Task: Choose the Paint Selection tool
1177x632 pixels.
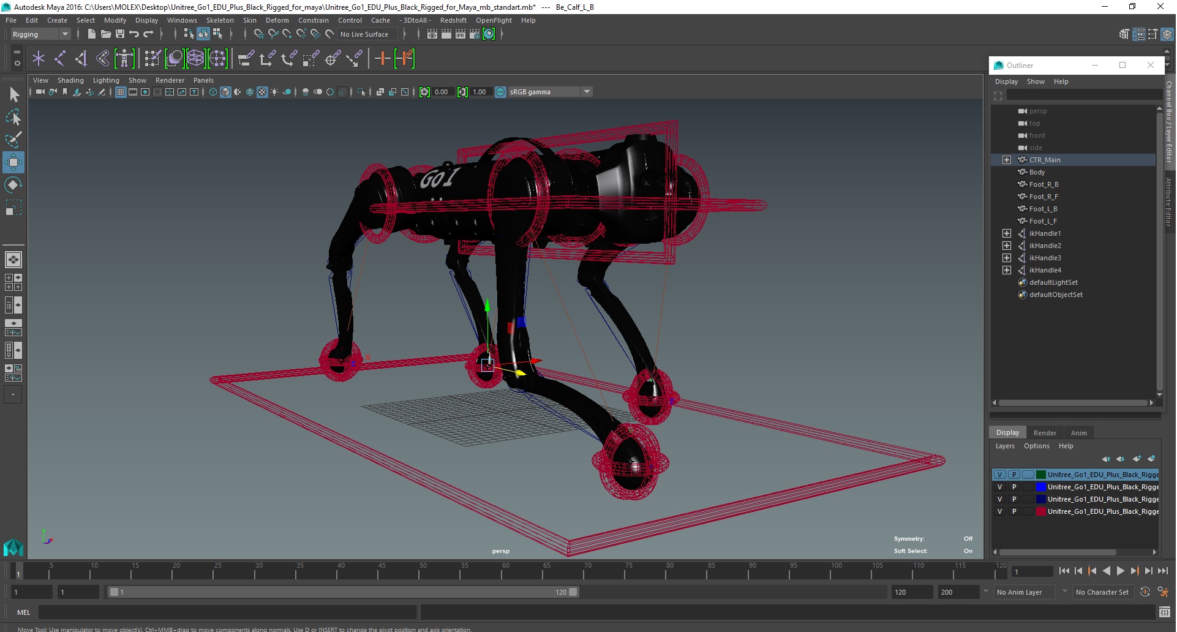Action: (x=13, y=140)
